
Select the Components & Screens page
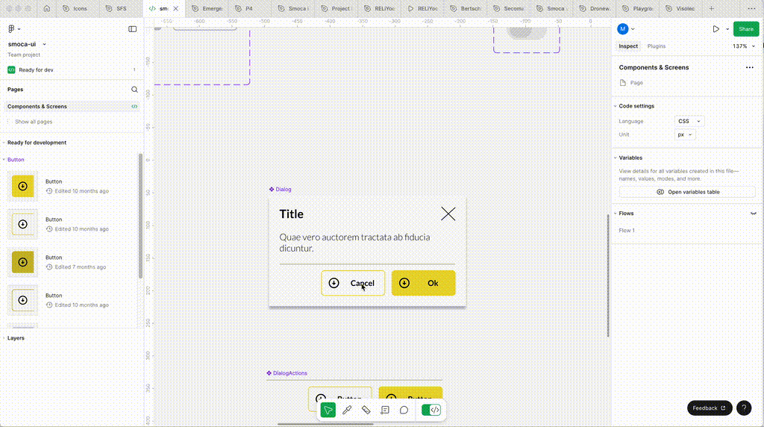(x=72, y=106)
